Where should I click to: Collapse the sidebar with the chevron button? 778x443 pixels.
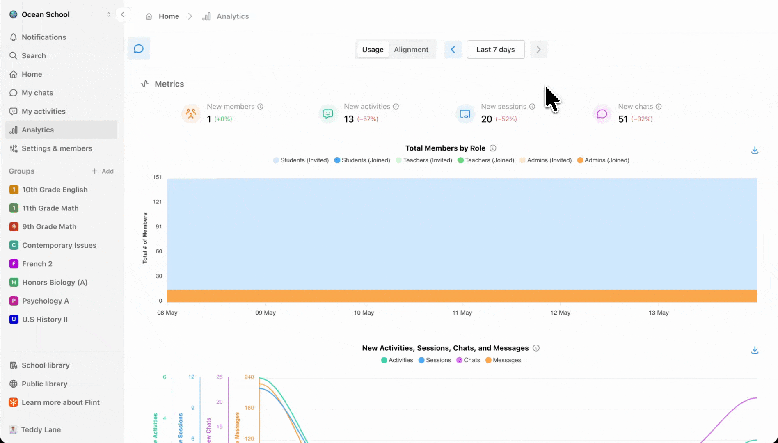pyautogui.click(x=123, y=14)
